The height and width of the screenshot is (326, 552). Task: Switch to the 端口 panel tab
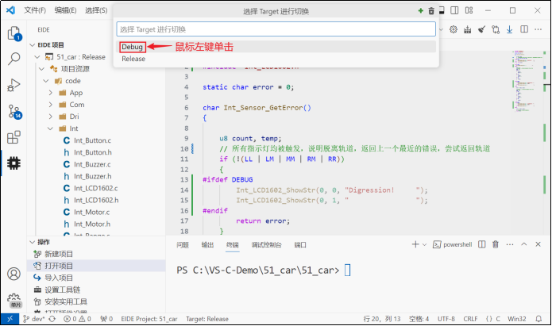(x=300, y=245)
